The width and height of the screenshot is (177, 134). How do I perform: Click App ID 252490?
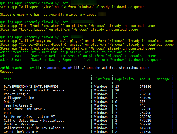[x=145, y=113]
